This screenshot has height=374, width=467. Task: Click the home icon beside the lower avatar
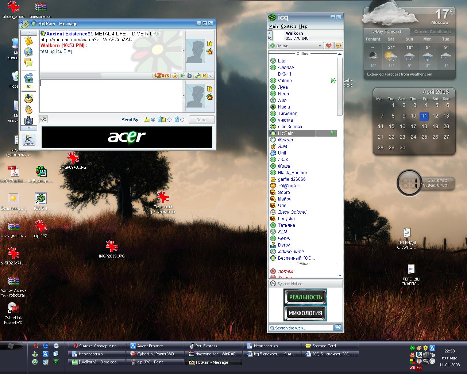pos(209,97)
